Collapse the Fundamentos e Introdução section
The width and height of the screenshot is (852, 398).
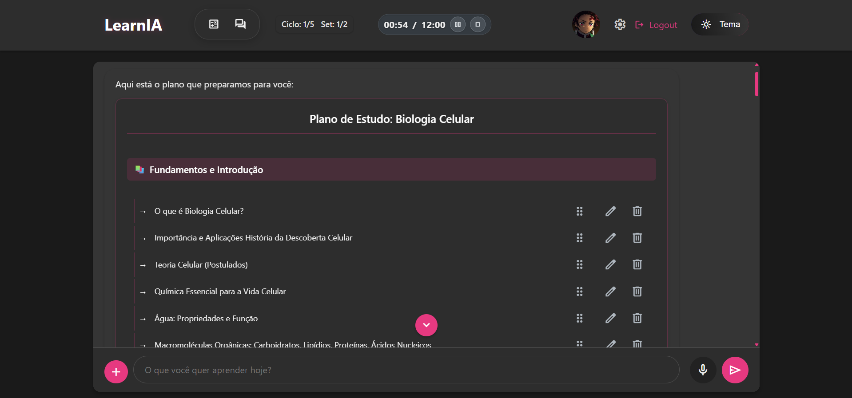pyautogui.click(x=391, y=169)
